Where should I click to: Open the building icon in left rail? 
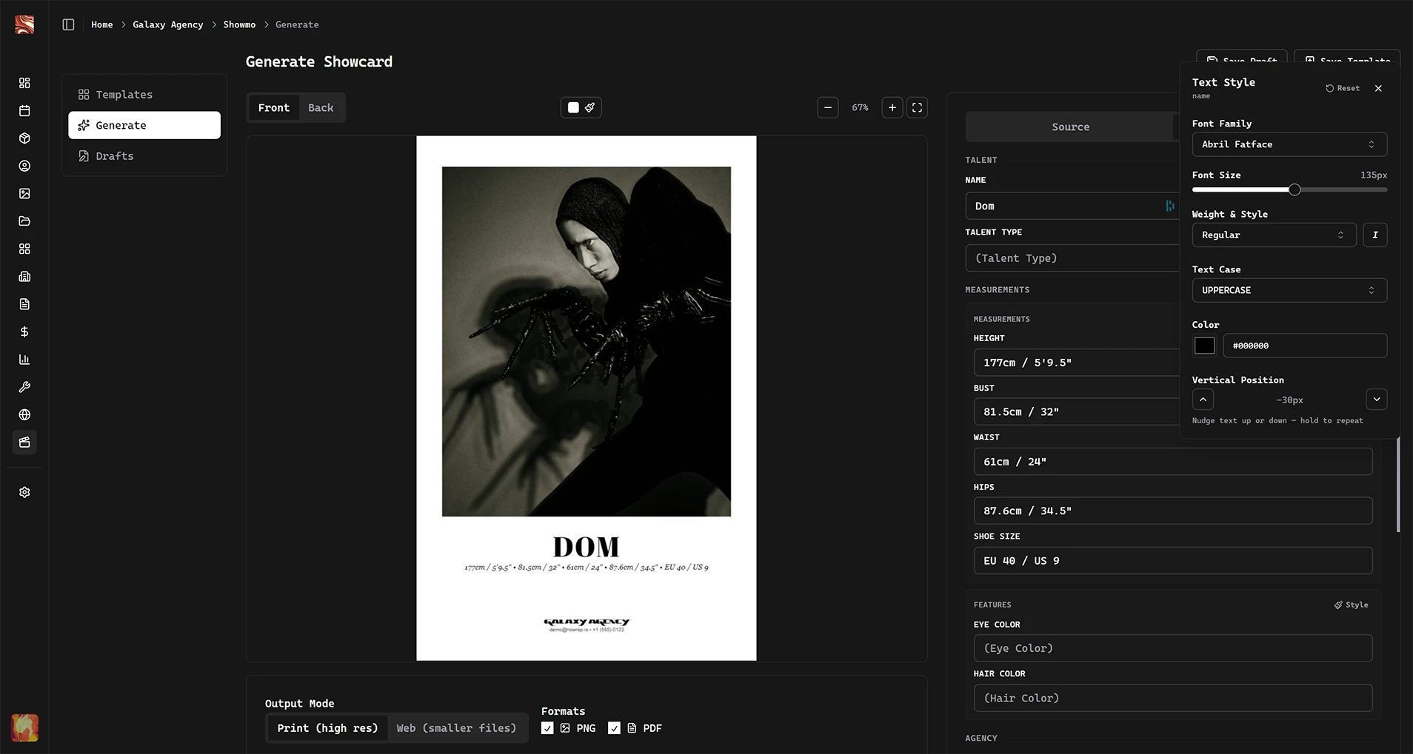tap(24, 277)
